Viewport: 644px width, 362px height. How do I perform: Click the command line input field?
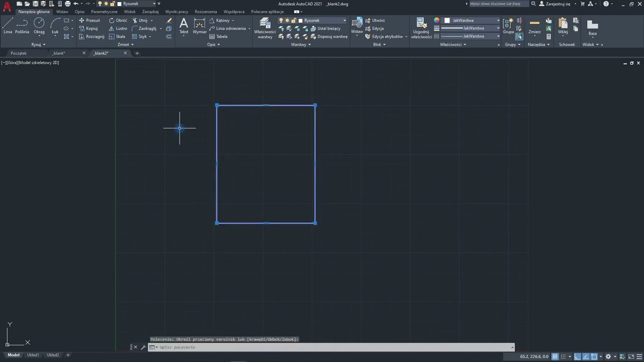coord(331,347)
